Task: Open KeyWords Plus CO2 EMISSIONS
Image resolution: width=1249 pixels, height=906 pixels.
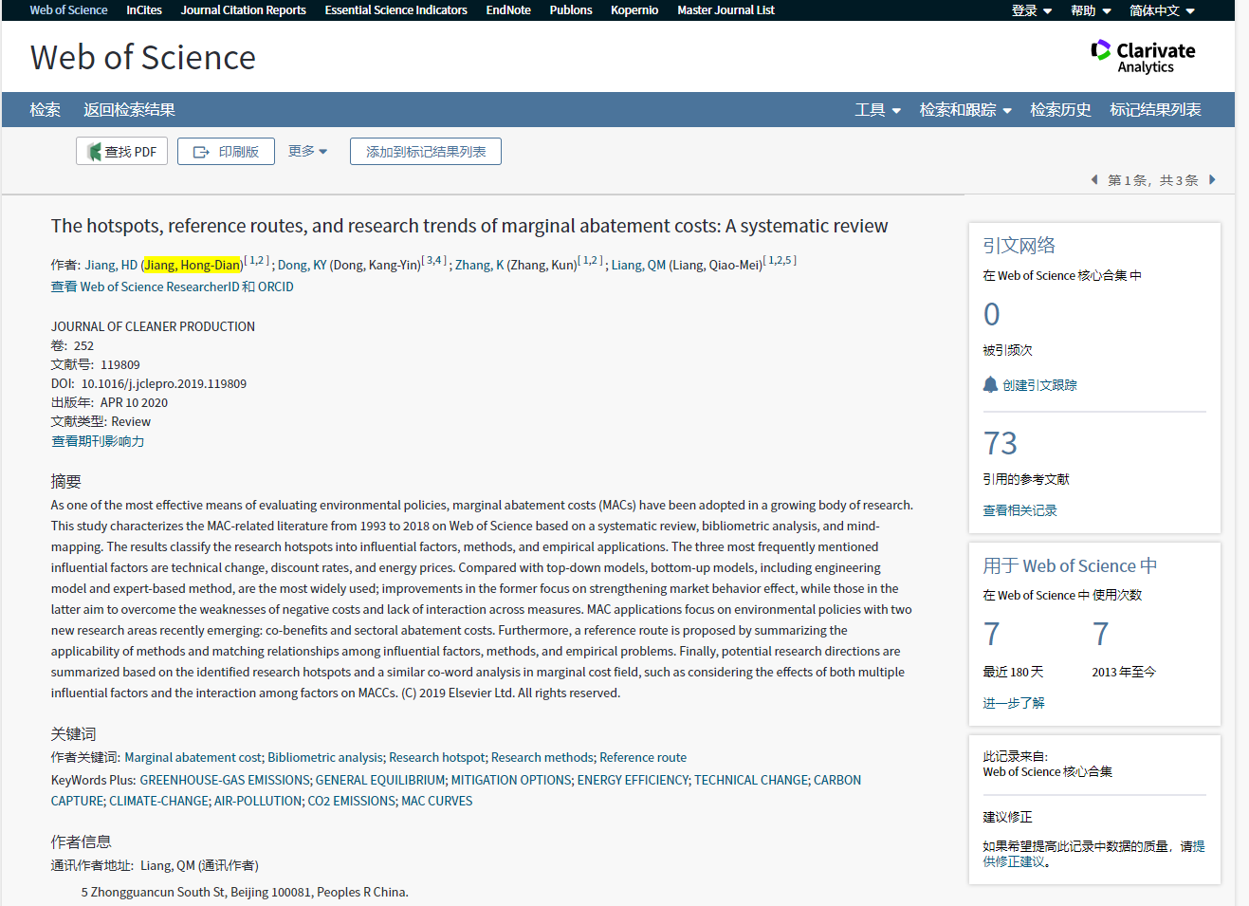Action: (x=351, y=801)
